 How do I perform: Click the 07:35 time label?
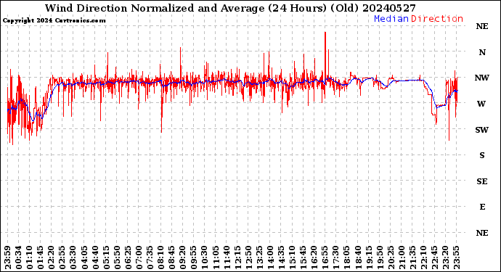150,257
